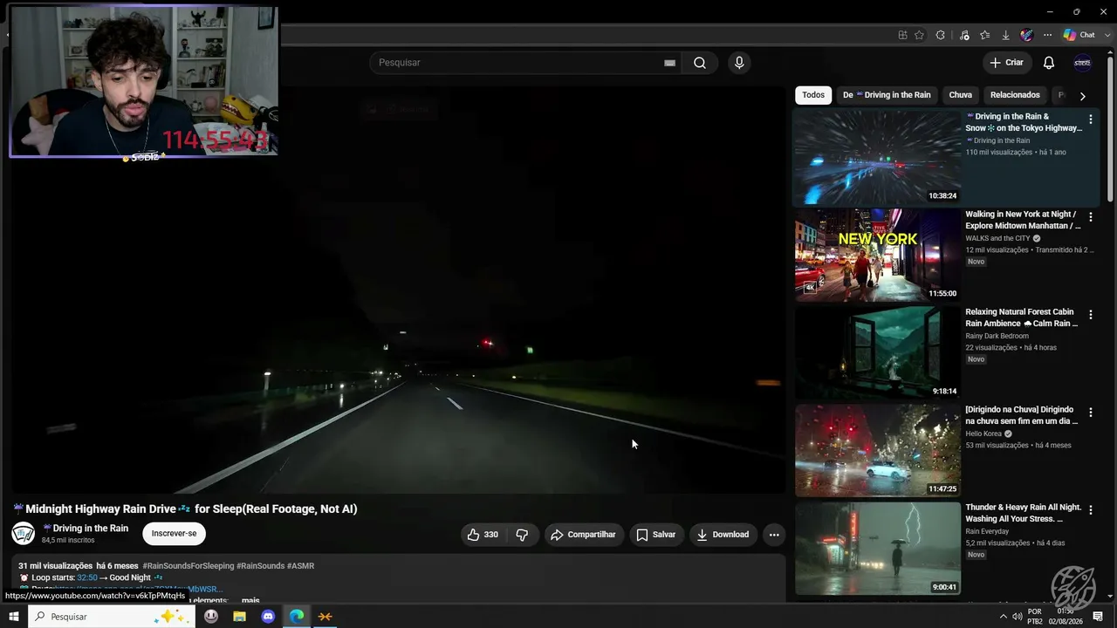Open File Explorer from the taskbar
The width and height of the screenshot is (1117, 628).
pos(239,616)
